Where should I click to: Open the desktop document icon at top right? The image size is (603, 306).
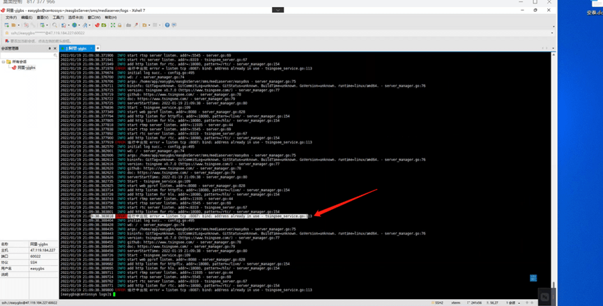(596, 8)
